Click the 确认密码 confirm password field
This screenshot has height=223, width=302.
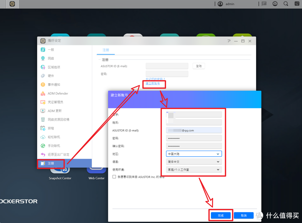click(x=194, y=146)
